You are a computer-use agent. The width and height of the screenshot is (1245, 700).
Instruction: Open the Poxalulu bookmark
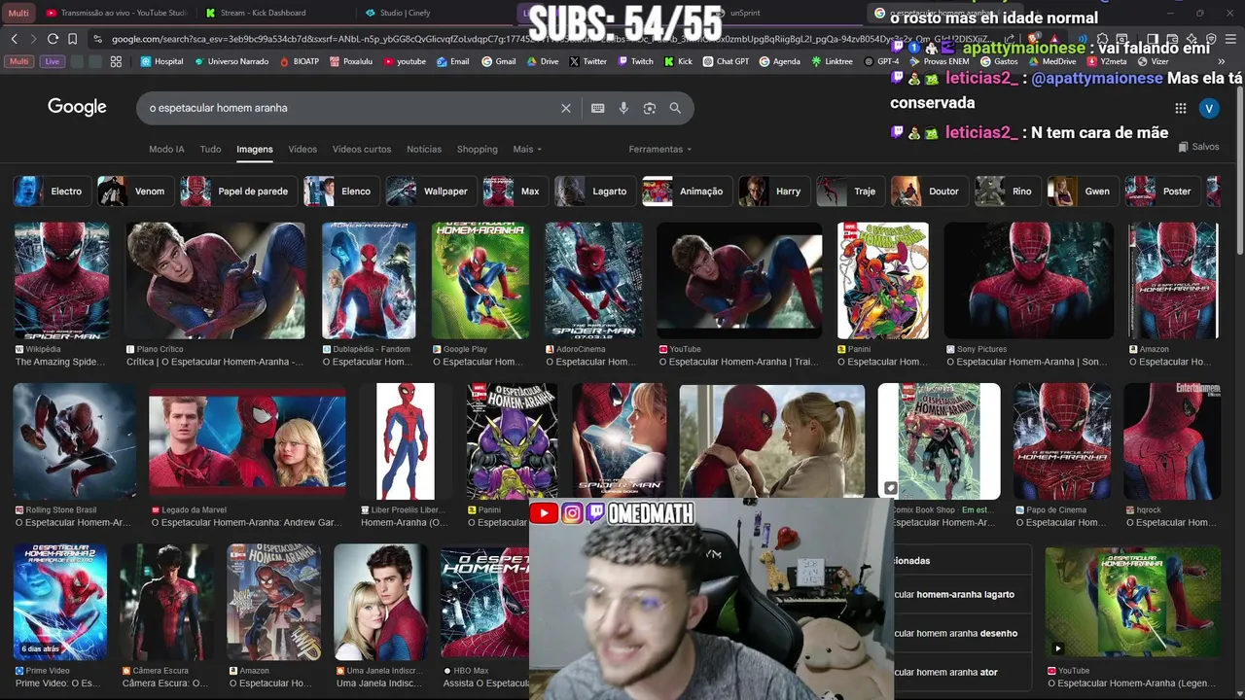[351, 61]
